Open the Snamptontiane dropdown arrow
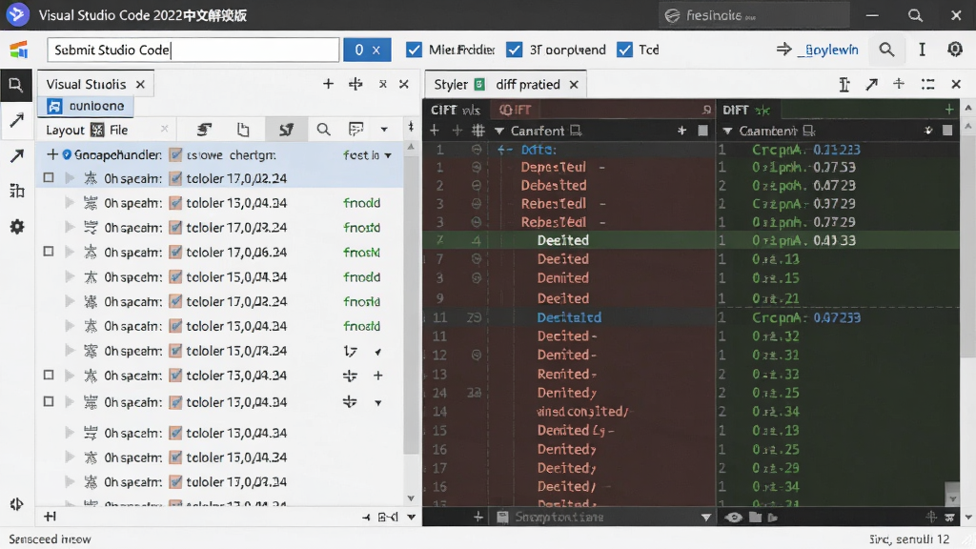Viewport: 976px width, 549px height. [706, 518]
